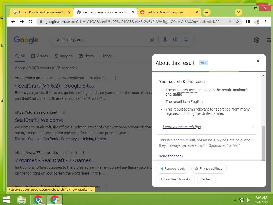Open the browser side panel
The image size is (273, 205).
pos(248,22)
